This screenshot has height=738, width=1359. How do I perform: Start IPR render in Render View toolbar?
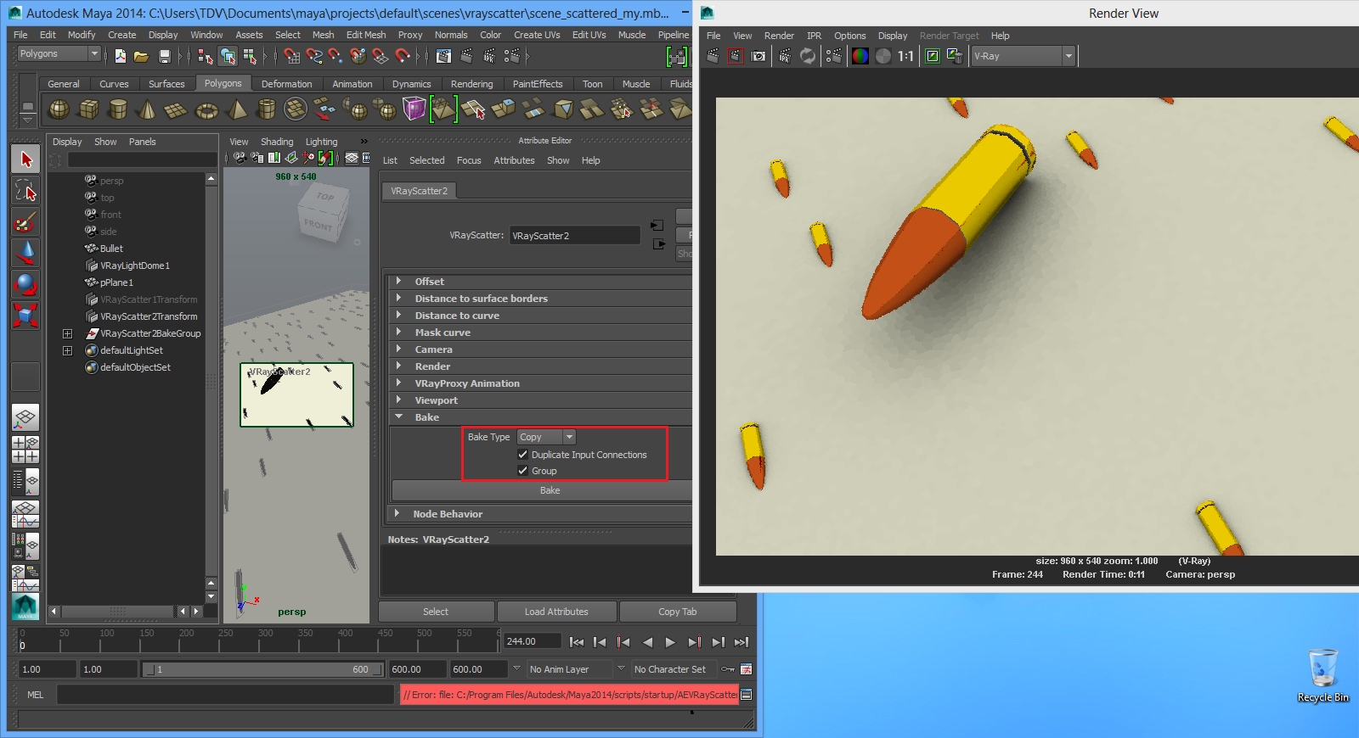(x=785, y=56)
